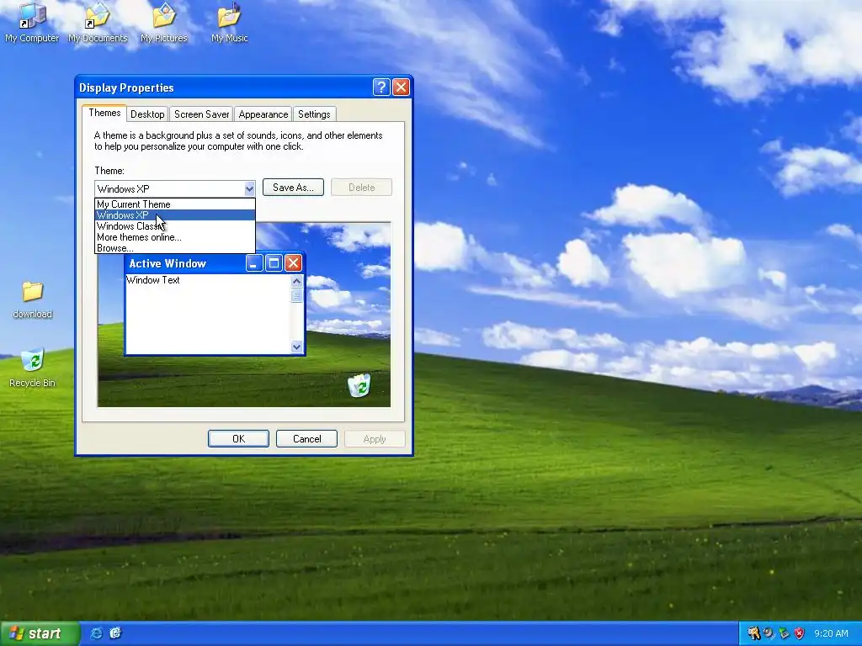862x646 pixels.
Task: Select Recycle Bin on the desktop
Action: (33, 368)
